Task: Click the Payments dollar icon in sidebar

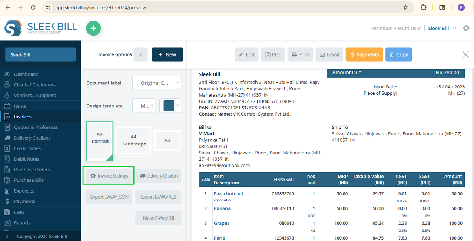Action: (7, 201)
